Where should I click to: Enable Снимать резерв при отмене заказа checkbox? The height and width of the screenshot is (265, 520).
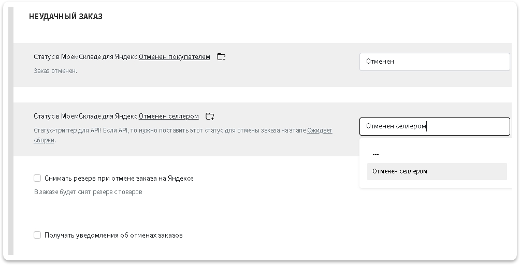(x=37, y=178)
